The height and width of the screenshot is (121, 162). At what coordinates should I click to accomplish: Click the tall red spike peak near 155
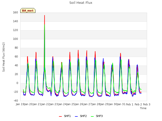45,15
